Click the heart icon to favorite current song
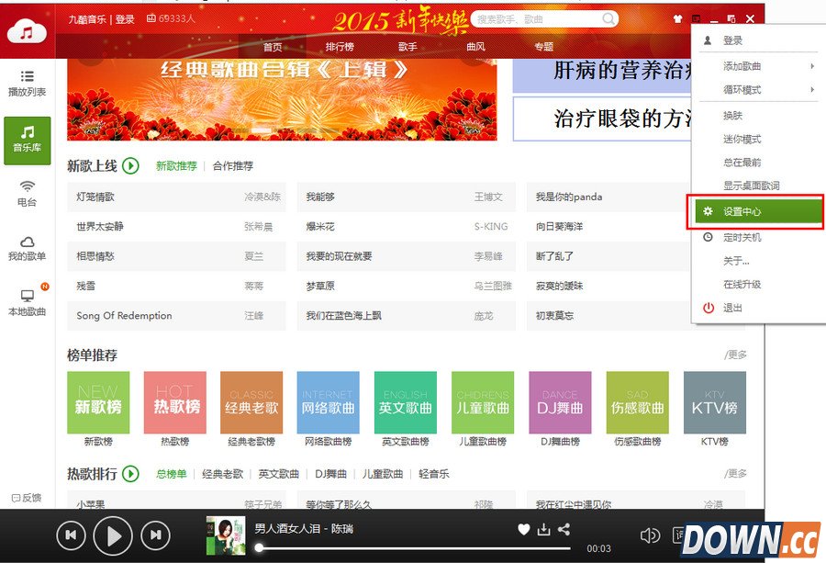The height and width of the screenshot is (563, 826). (x=523, y=529)
